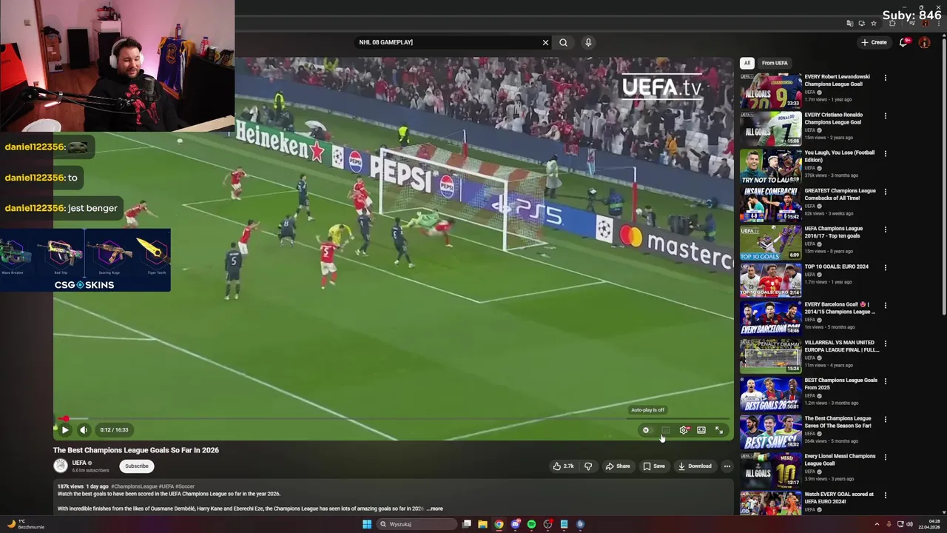This screenshot has width=947, height=533.
Task: Select the From UEFA filter chip
Action: point(775,63)
